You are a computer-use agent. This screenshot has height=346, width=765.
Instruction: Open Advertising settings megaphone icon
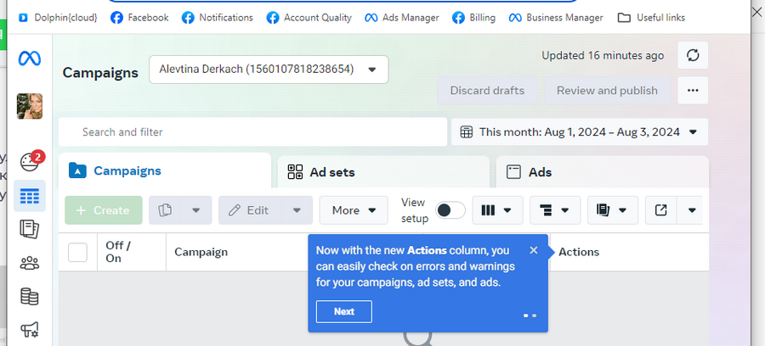pos(29,331)
